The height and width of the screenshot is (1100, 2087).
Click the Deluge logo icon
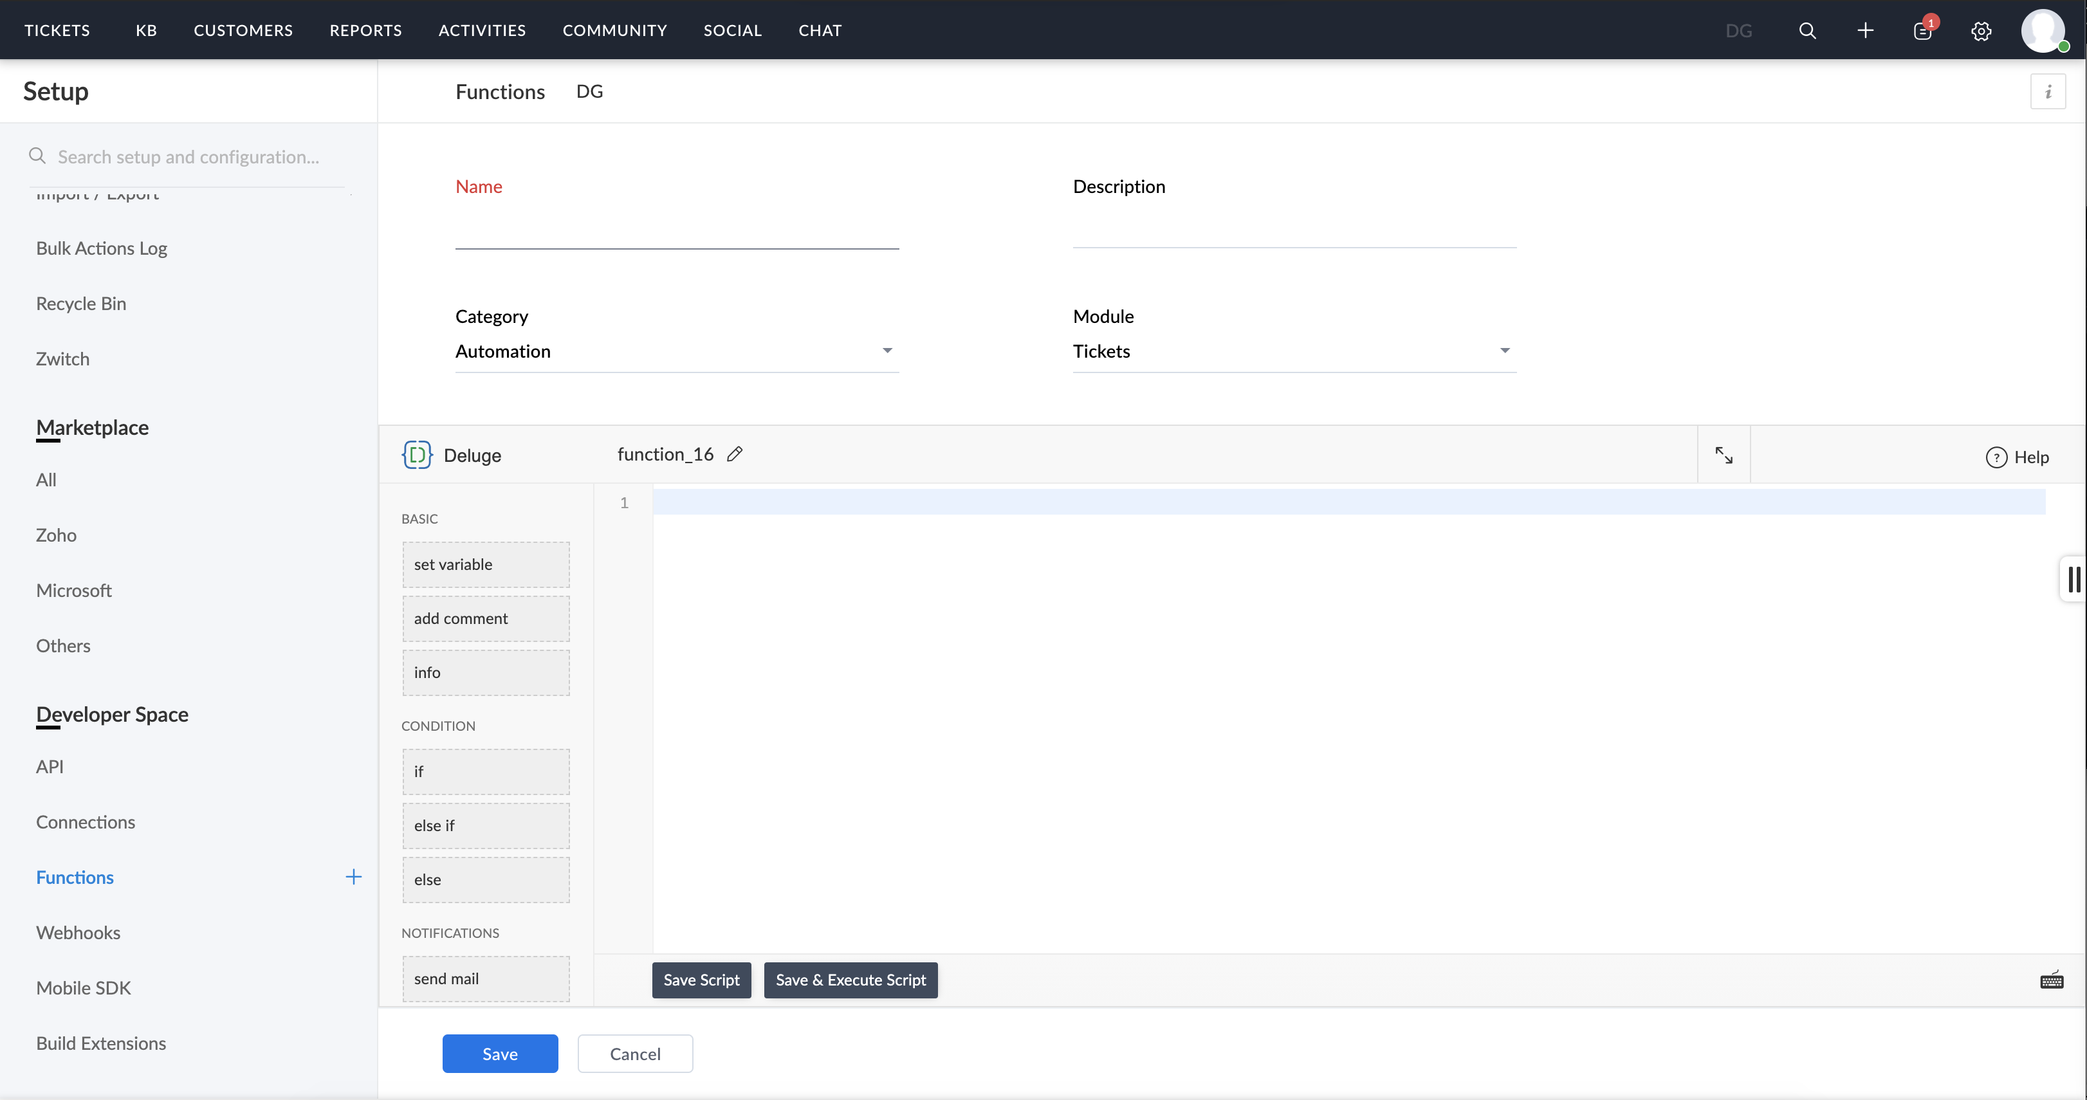416,455
